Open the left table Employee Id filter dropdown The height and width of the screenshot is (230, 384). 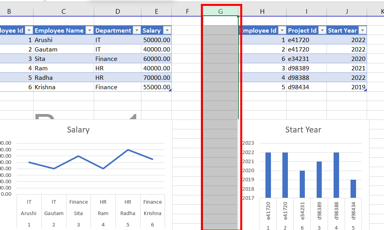pos(29,30)
